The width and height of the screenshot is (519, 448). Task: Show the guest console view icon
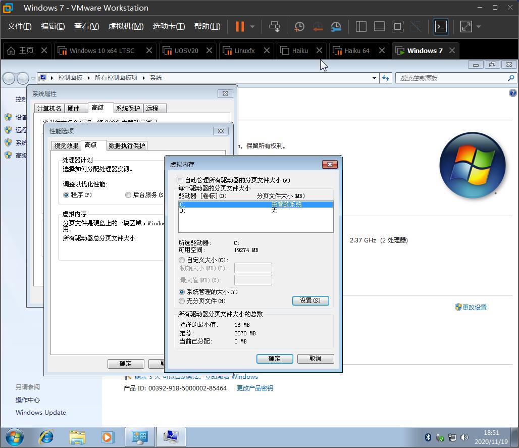pyautogui.click(x=441, y=26)
